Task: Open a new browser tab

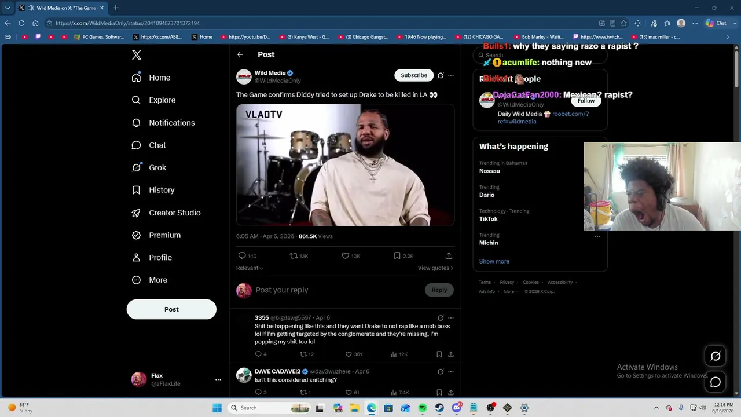Action: [116, 8]
